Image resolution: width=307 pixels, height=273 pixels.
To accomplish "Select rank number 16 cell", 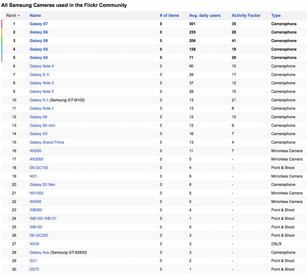I will click(14, 151).
